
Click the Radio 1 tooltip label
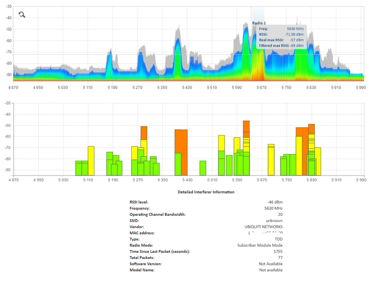coord(259,23)
